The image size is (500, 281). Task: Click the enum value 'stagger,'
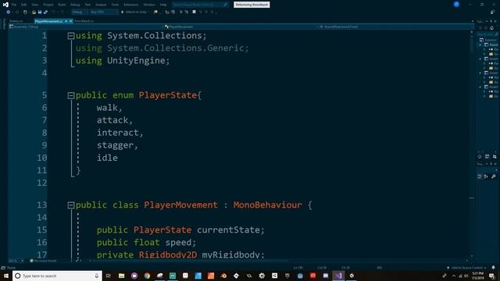click(117, 146)
